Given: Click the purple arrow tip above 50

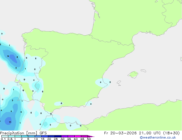Looking at the screenshot, I should tap(91, 136).
